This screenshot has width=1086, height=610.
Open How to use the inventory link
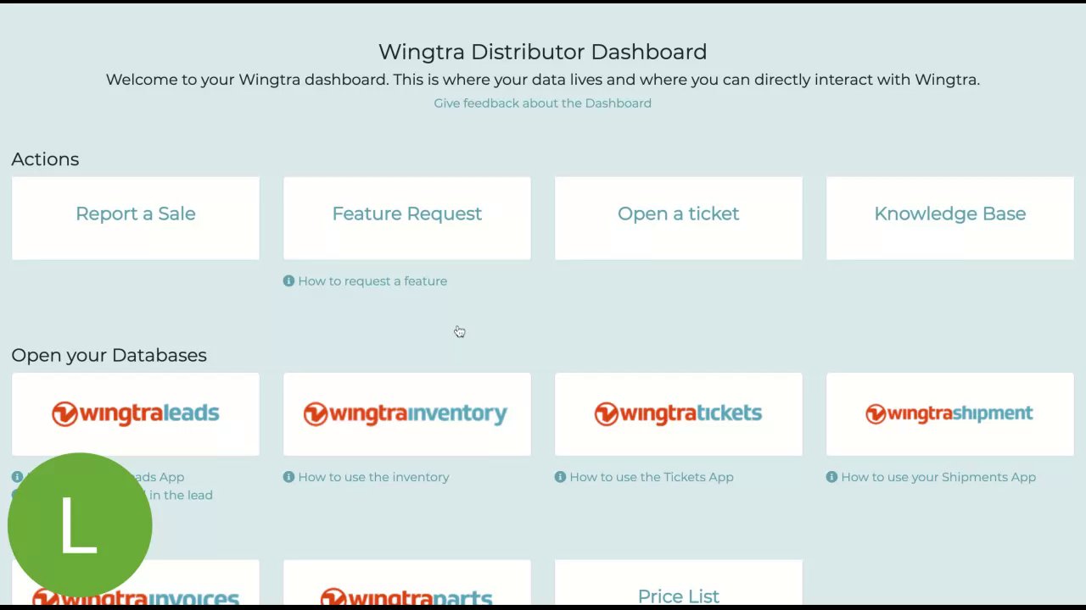(373, 477)
